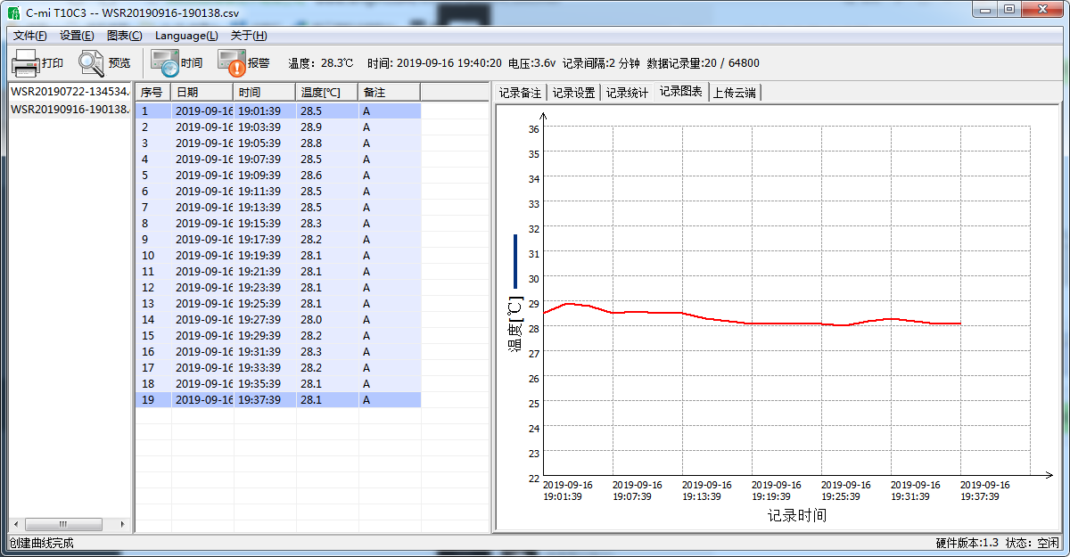1070x557 pixels.
Task: Select record row 2 with temperature 28.9
Action: (x=278, y=127)
